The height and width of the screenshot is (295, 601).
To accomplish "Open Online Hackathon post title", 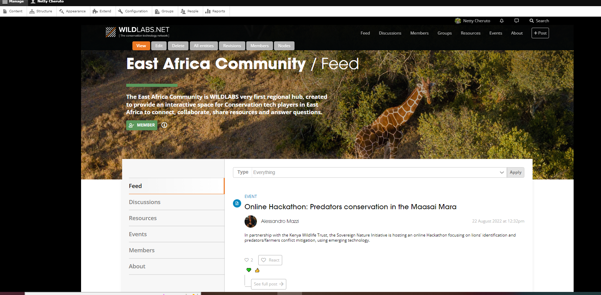I will click(350, 207).
